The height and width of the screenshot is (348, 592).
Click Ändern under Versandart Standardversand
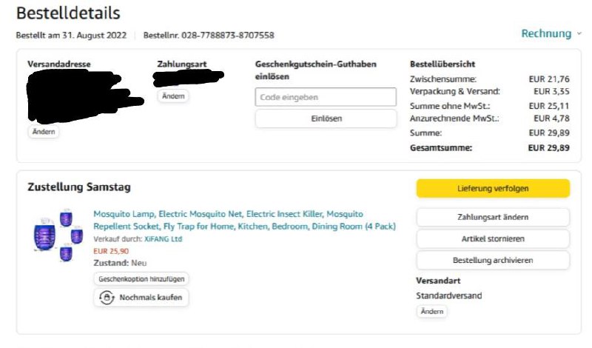point(432,312)
